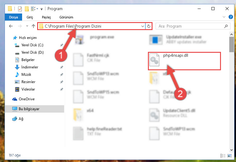Screen dimensions: 236x162
Task: Open the recent locations dropdown arrow
Action: coord(27,26)
